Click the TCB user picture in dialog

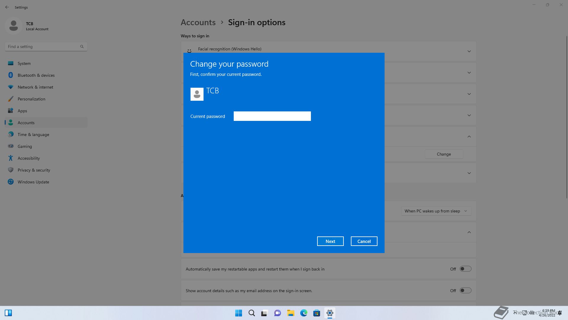[197, 94]
